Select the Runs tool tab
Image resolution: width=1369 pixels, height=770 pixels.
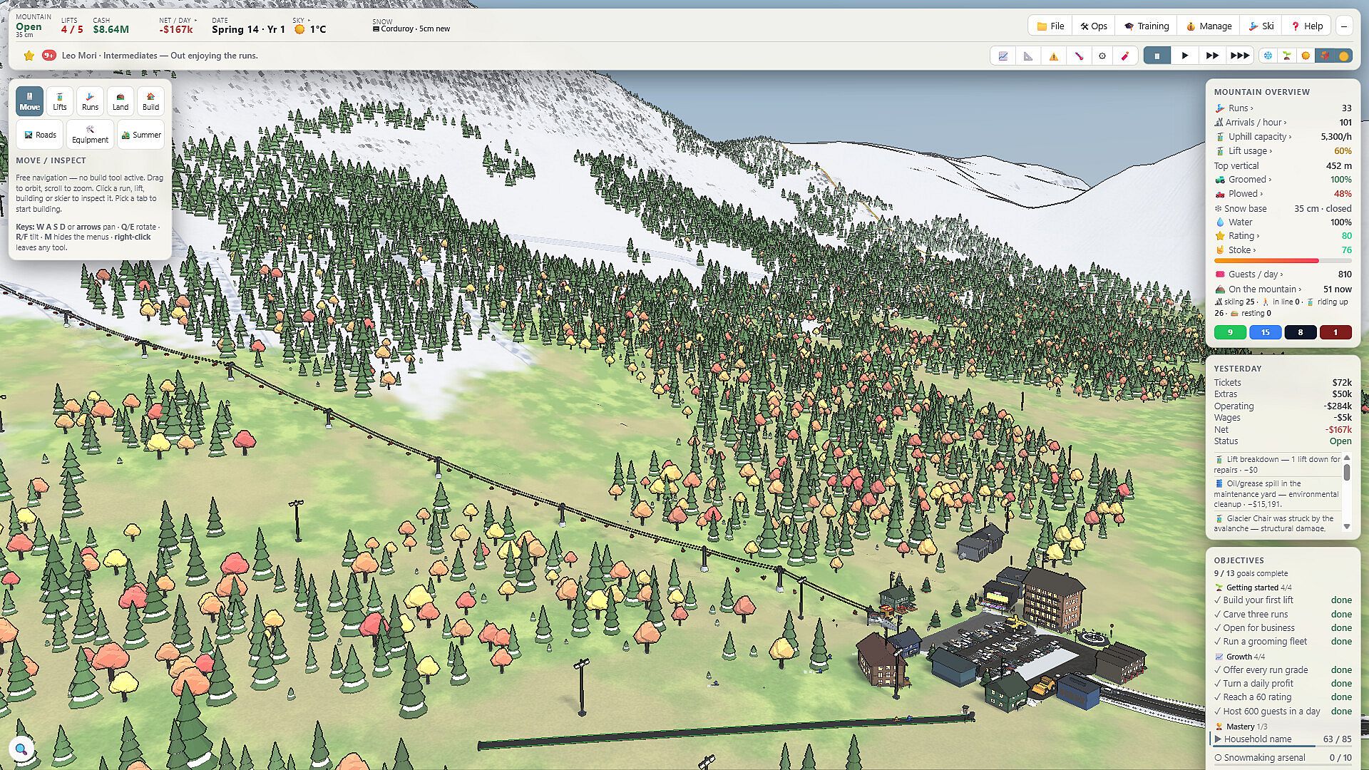pyautogui.click(x=90, y=101)
